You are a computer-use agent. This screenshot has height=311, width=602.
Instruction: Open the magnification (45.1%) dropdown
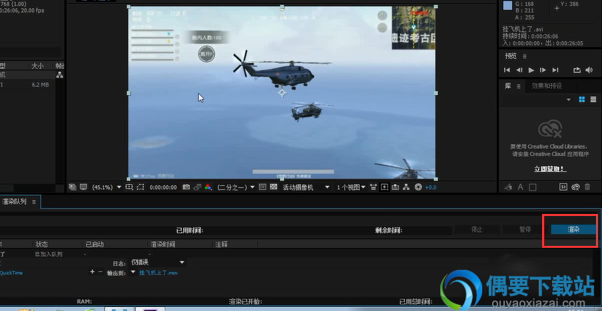[107, 187]
